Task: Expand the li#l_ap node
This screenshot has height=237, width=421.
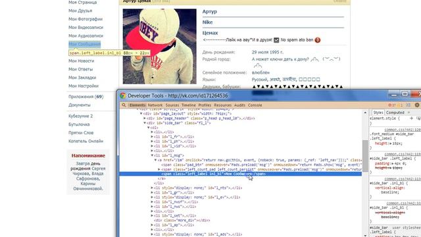Action: tap(152, 225)
